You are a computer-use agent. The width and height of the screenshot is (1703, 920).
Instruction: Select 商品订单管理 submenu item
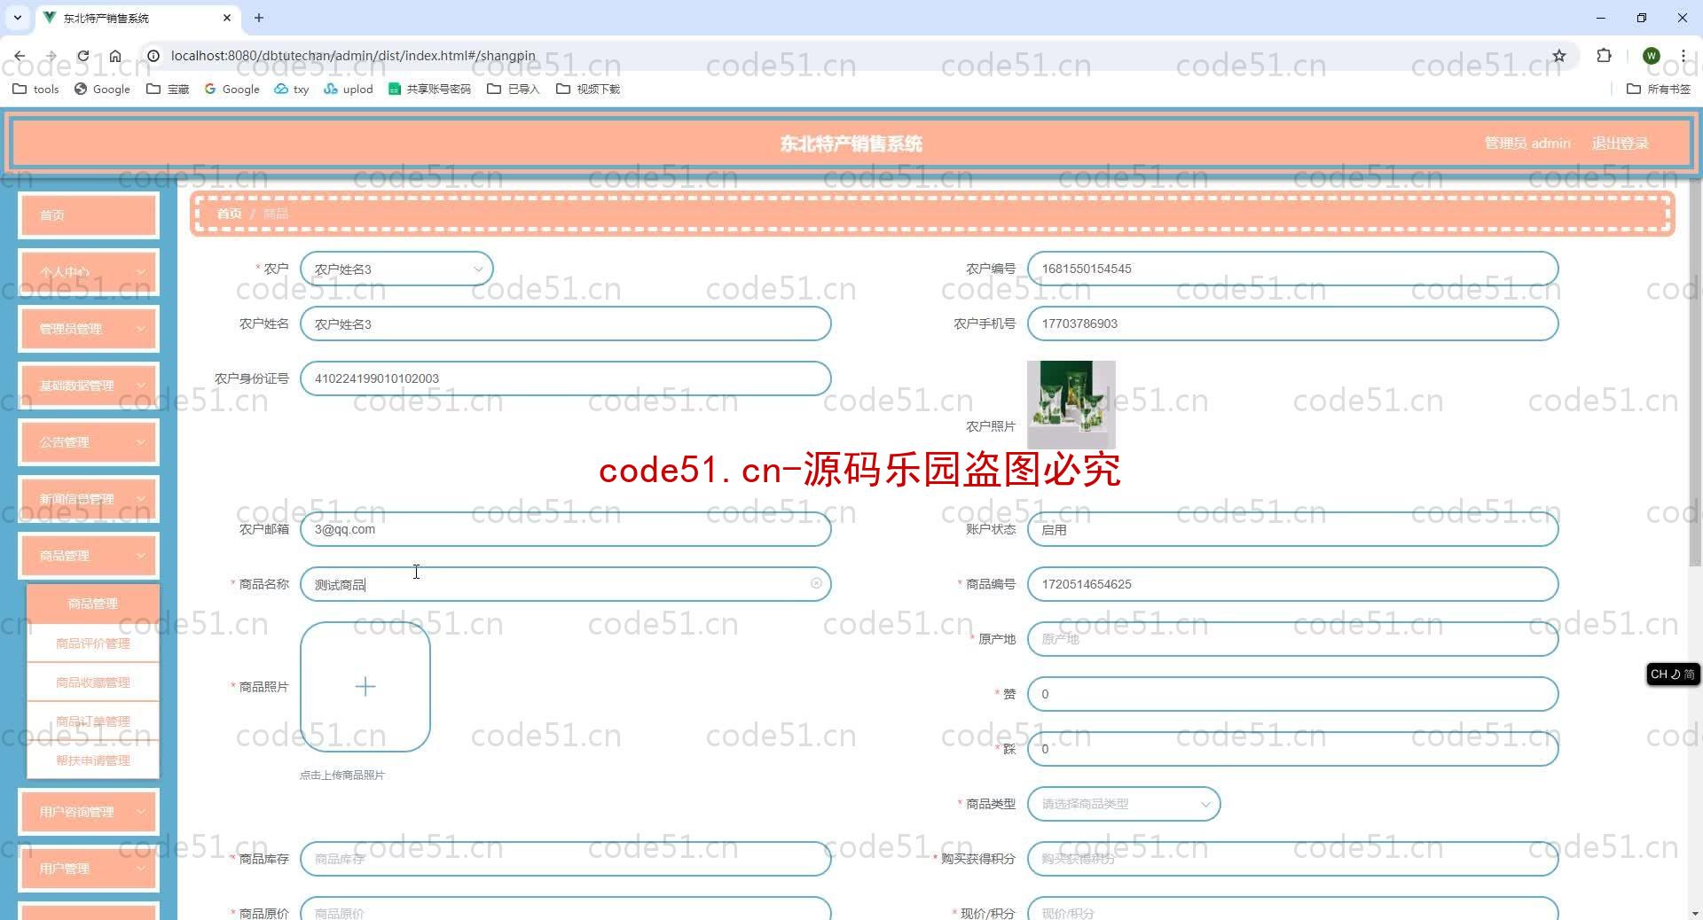93,721
